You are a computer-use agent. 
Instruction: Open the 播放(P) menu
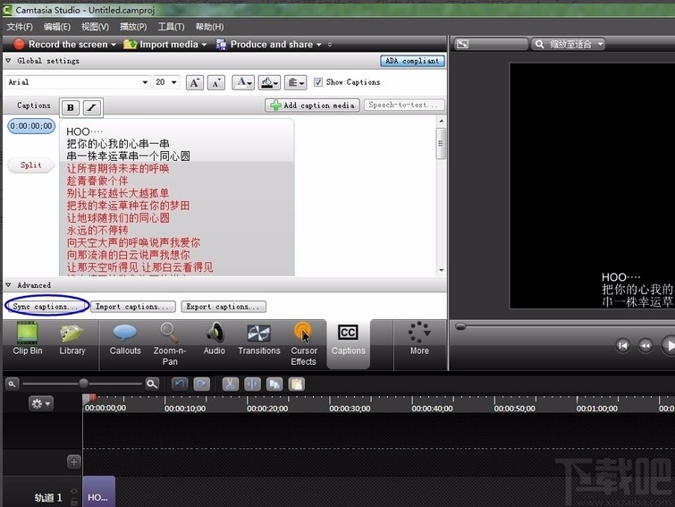133,27
